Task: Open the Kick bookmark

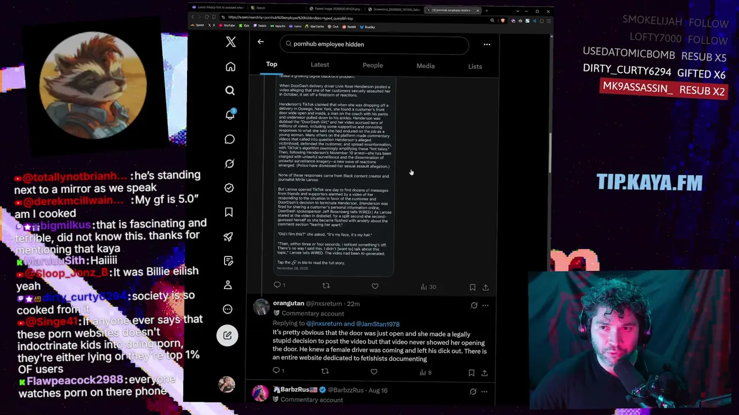Action: [x=245, y=26]
